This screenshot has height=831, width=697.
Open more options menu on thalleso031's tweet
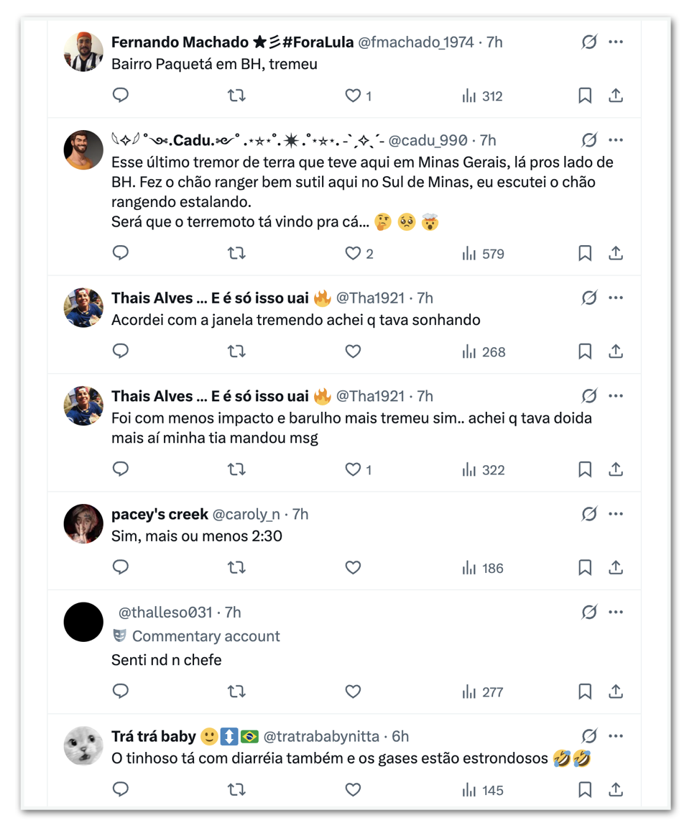(616, 612)
